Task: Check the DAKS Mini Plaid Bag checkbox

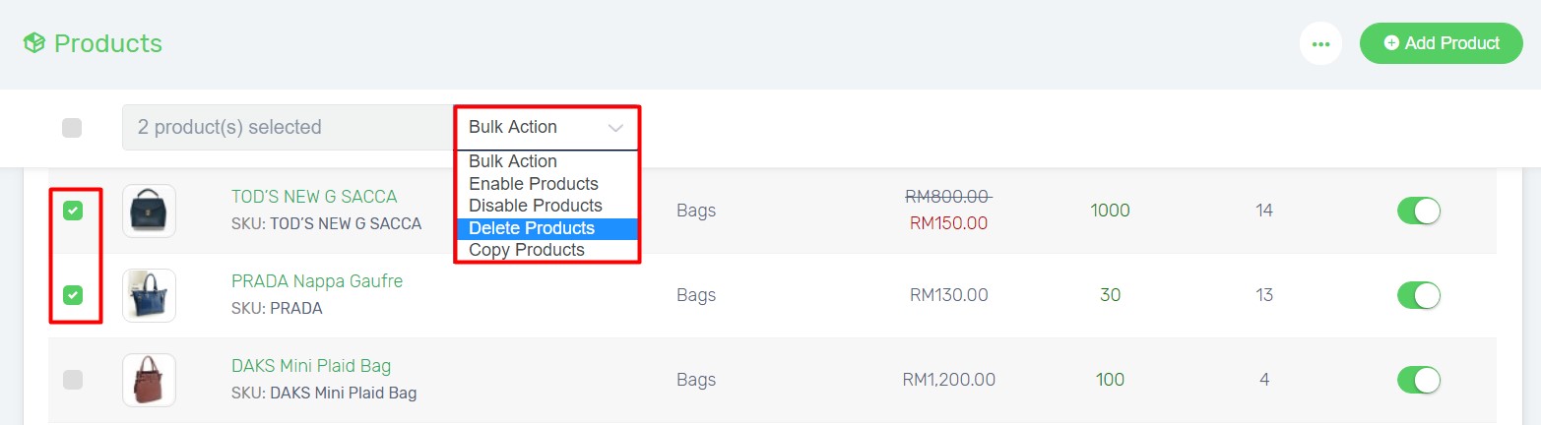Action: tap(73, 380)
